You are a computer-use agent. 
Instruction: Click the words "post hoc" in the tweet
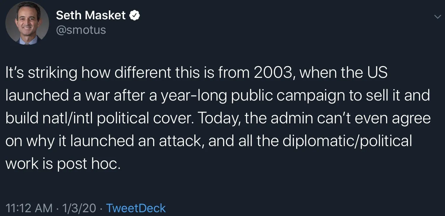coord(89,164)
